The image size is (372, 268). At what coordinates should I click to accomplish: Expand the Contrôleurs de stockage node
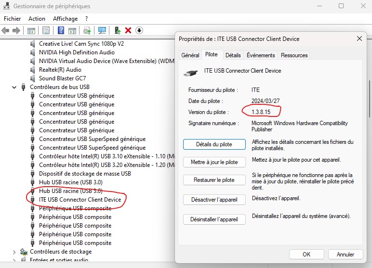point(14,252)
